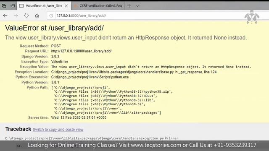This screenshot has width=269, height=151.
Task: Select the Request URL value
Action: (x=81, y=51)
